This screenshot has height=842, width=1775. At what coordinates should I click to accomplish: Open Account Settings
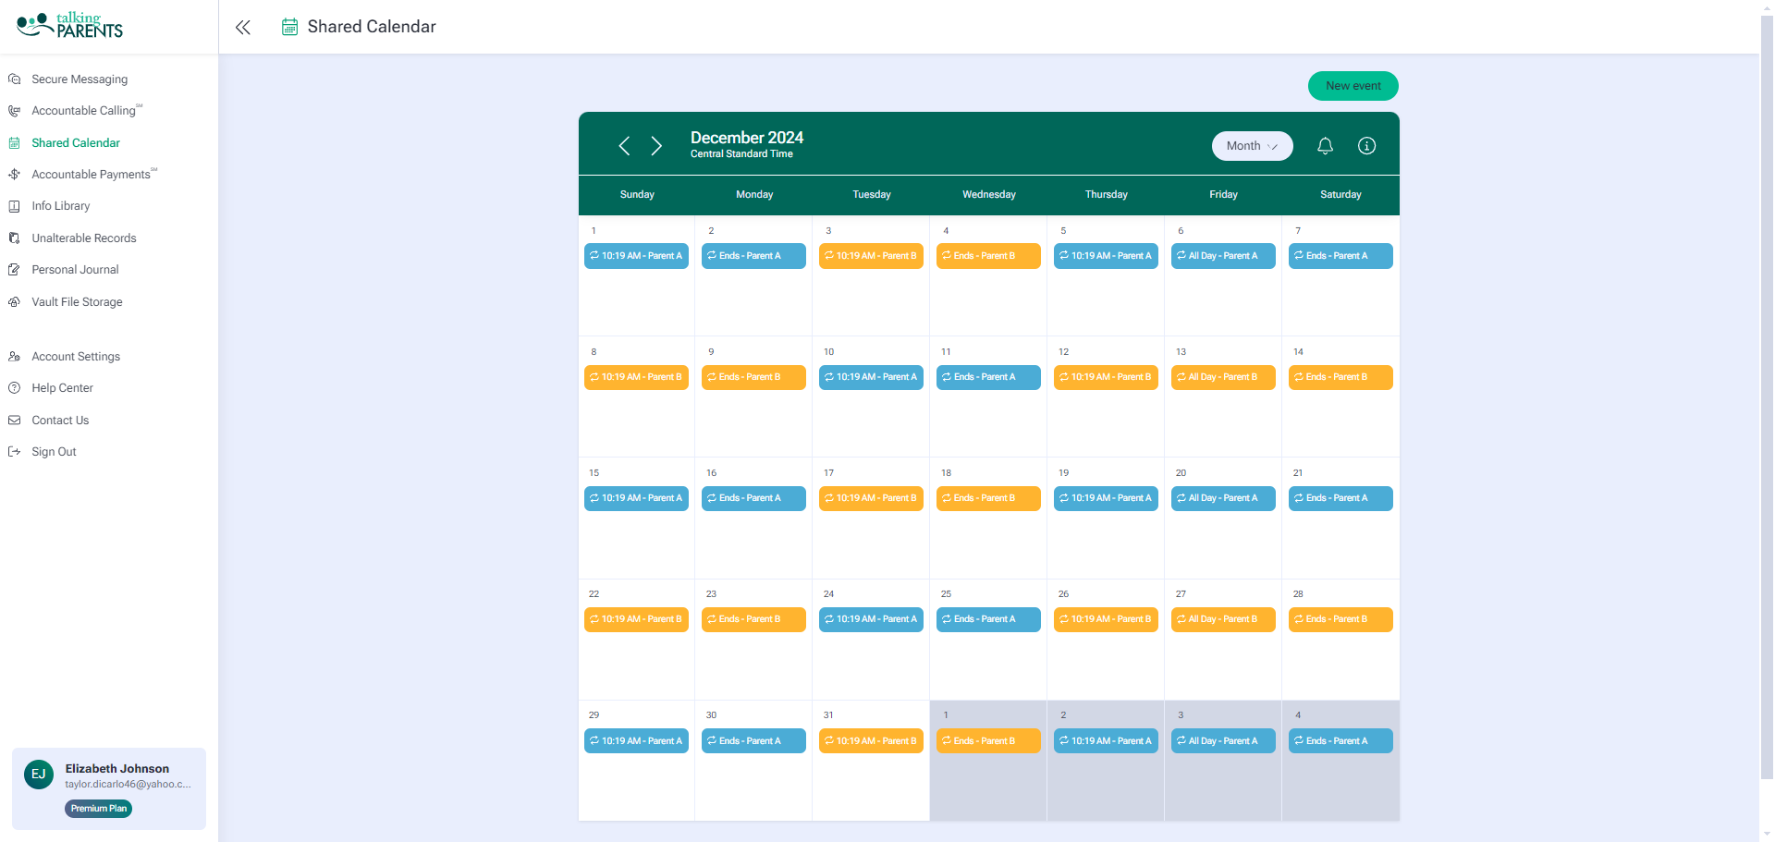(x=76, y=357)
